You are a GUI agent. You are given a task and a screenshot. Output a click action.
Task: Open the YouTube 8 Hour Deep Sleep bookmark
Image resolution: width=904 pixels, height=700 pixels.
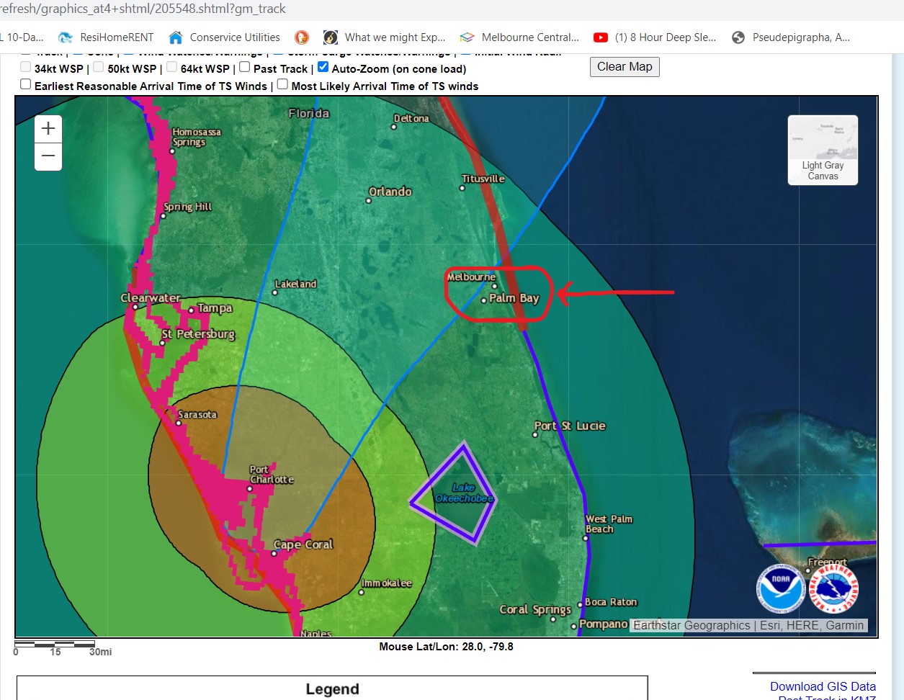[655, 37]
